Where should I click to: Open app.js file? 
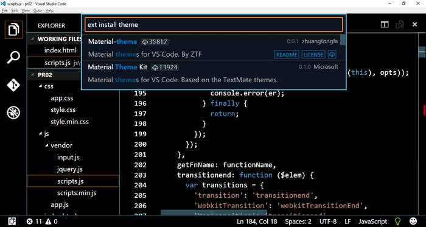pyautogui.click(x=60, y=204)
